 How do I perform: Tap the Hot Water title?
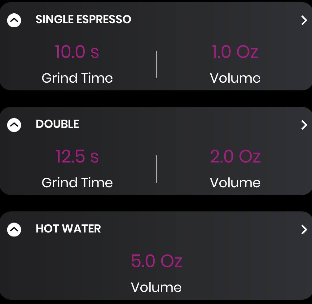(x=68, y=229)
